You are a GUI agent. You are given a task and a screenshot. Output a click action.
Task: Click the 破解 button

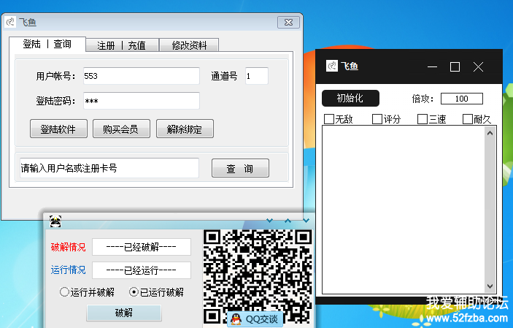tap(124, 313)
